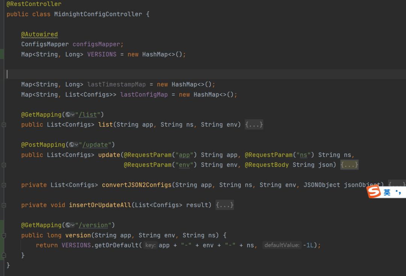Click the "app" RequestParam string value
Screen dimensions: 406x276
[x=184, y=155]
